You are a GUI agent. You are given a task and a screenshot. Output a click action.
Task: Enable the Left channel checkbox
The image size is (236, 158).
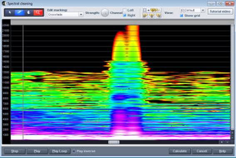coord(124,10)
